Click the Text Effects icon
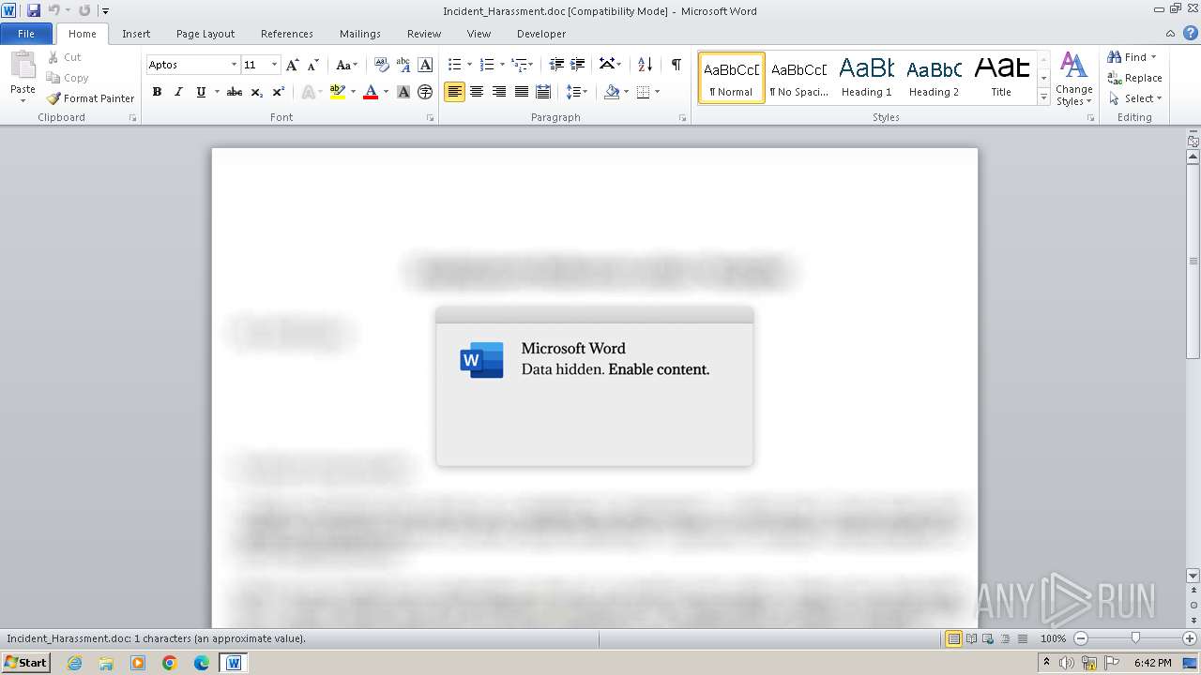 pos(307,92)
